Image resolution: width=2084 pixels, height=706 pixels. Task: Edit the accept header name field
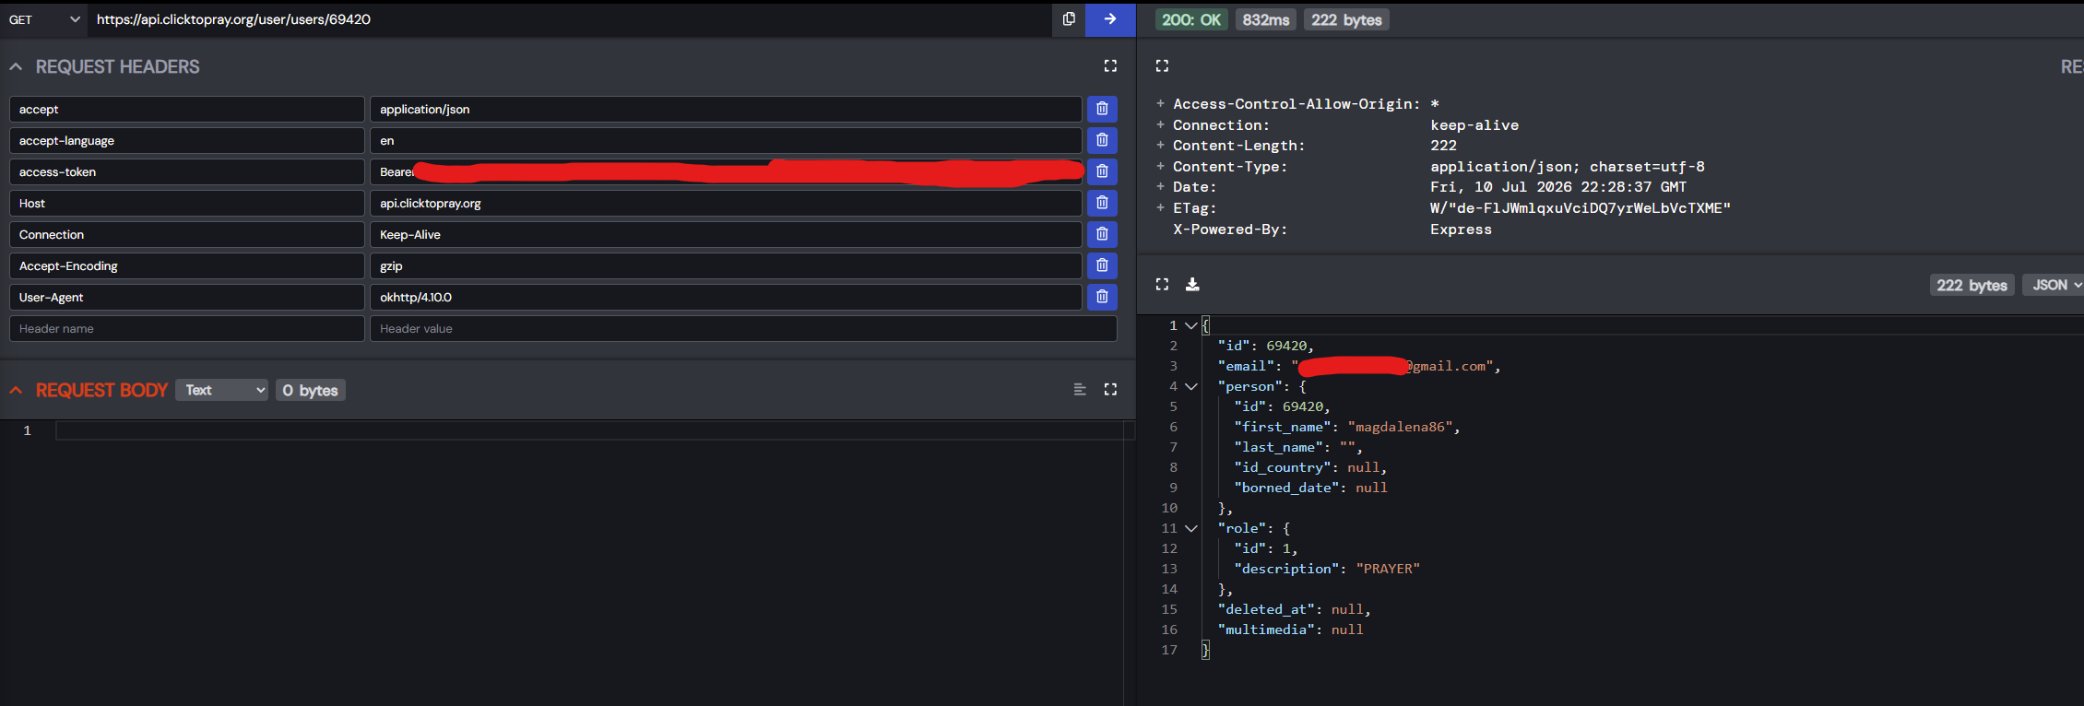(x=187, y=109)
